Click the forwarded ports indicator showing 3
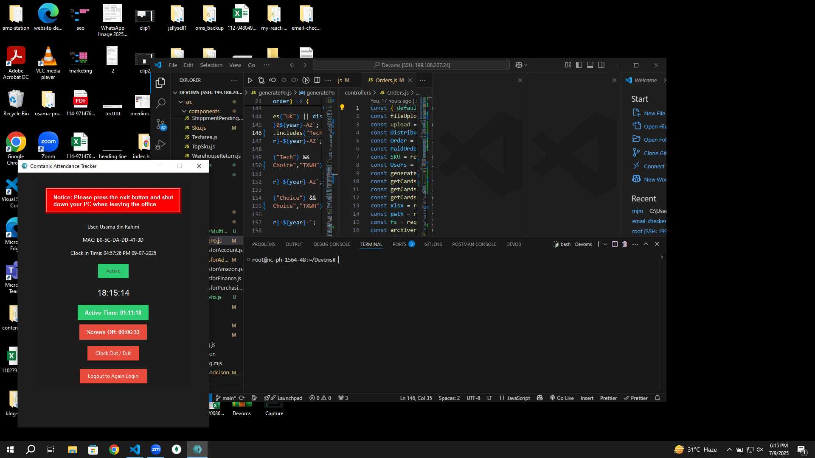The width and height of the screenshot is (815, 458). click(343, 398)
